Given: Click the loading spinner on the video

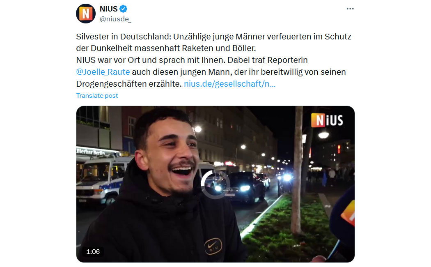Looking at the screenshot, I should [215, 184].
